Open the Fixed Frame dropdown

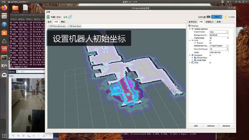pos(227,32)
